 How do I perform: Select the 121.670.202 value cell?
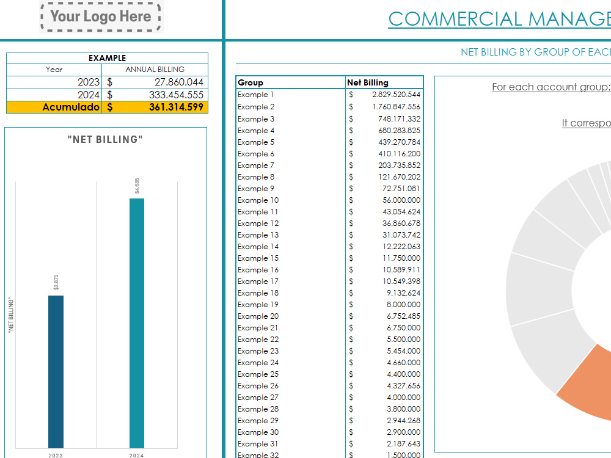[x=384, y=177]
